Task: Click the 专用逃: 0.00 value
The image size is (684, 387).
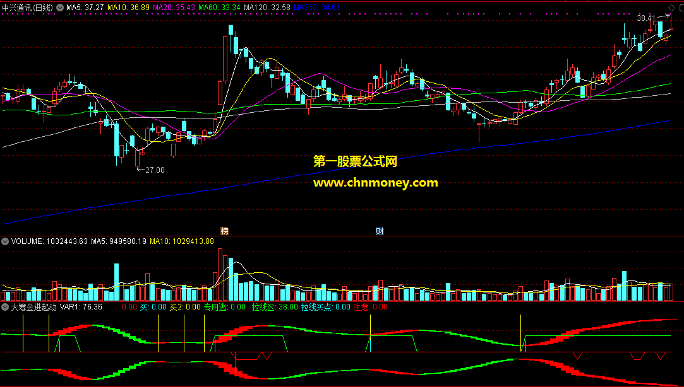Action: point(225,307)
